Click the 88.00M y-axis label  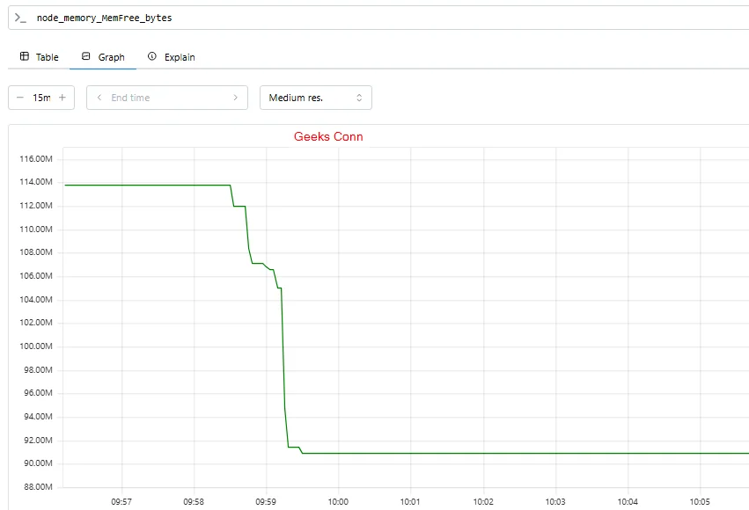point(36,487)
